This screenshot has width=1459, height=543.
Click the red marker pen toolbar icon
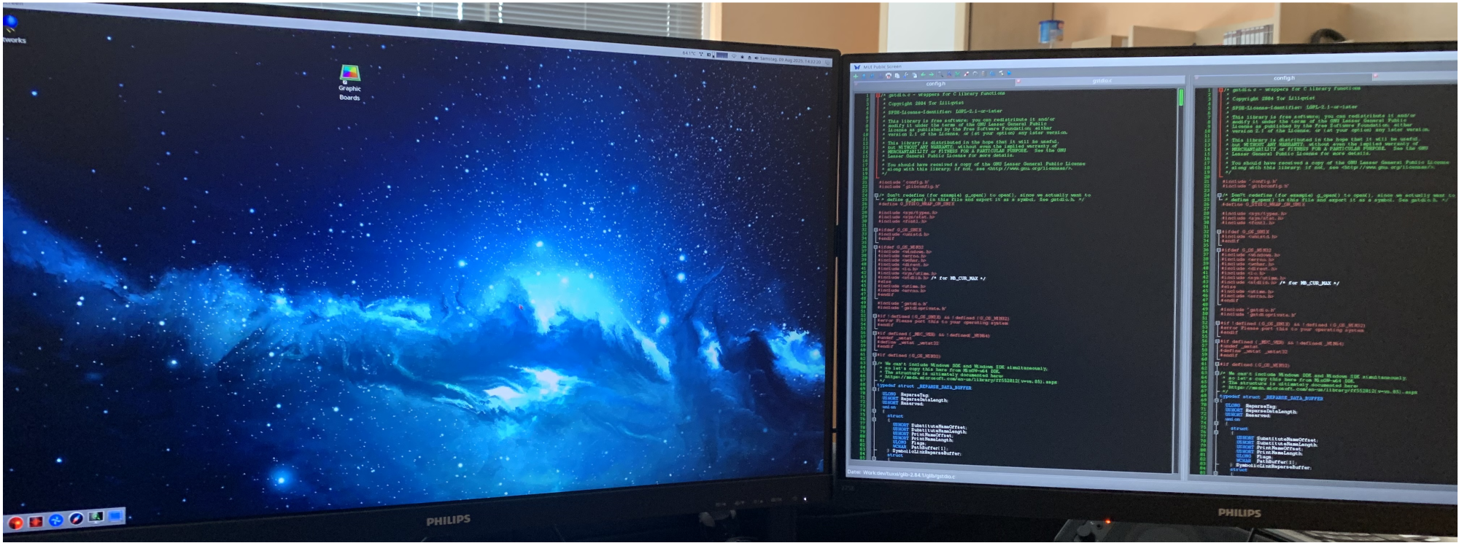point(966,74)
